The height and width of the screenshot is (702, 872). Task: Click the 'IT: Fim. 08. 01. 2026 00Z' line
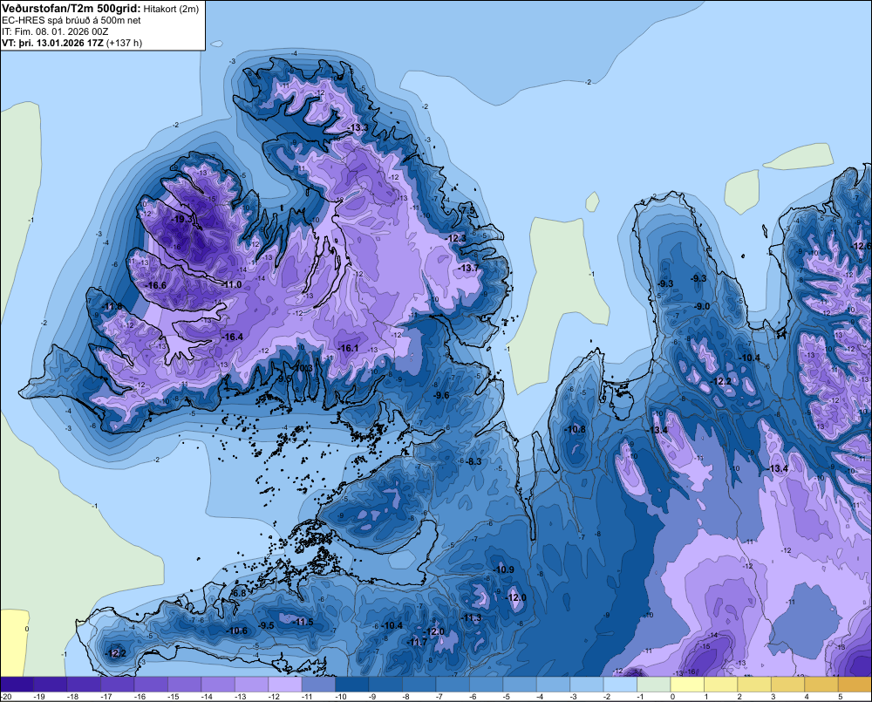coord(55,31)
